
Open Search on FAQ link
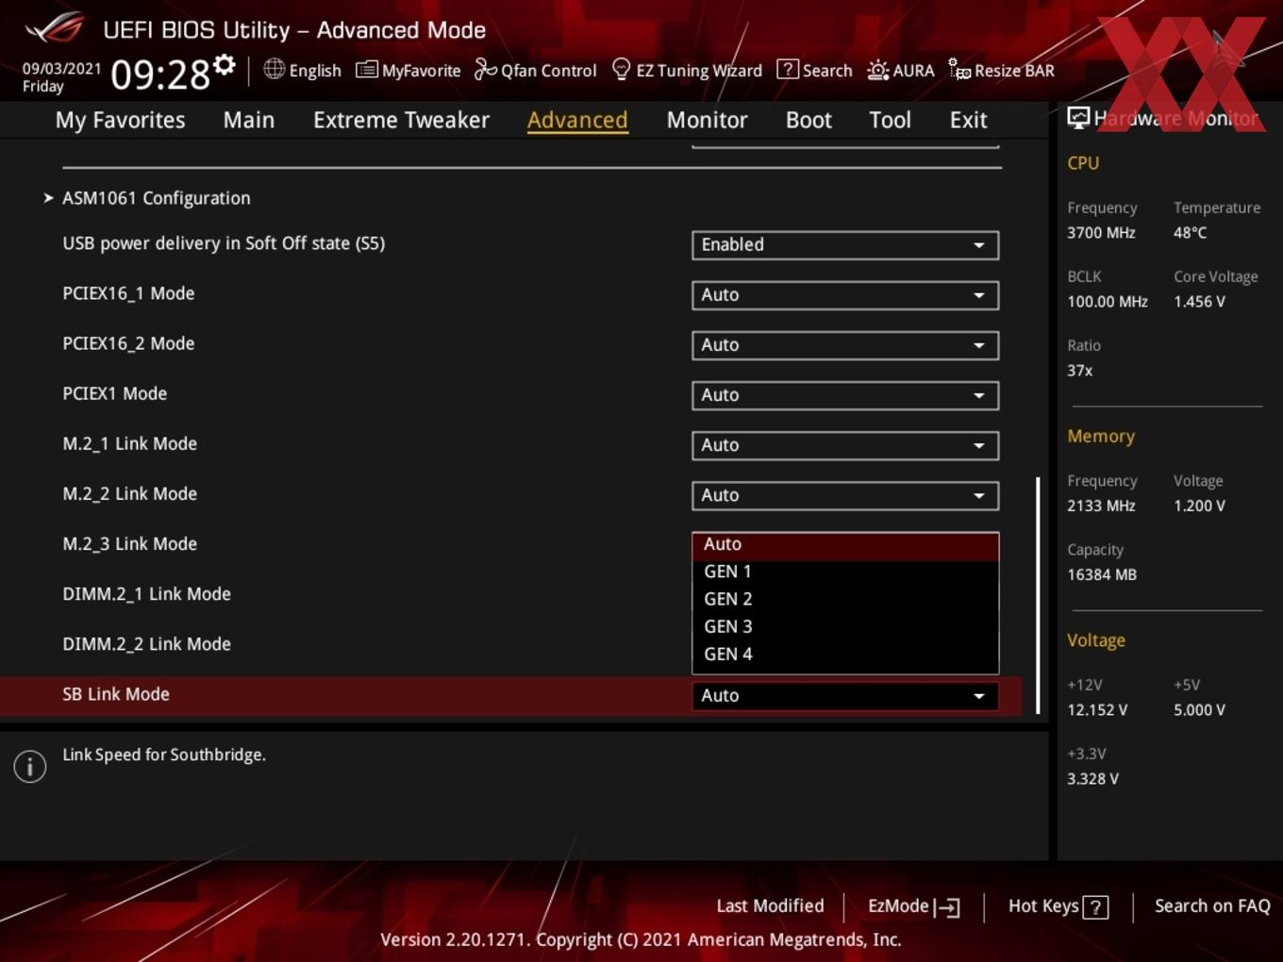pos(1212,906)
